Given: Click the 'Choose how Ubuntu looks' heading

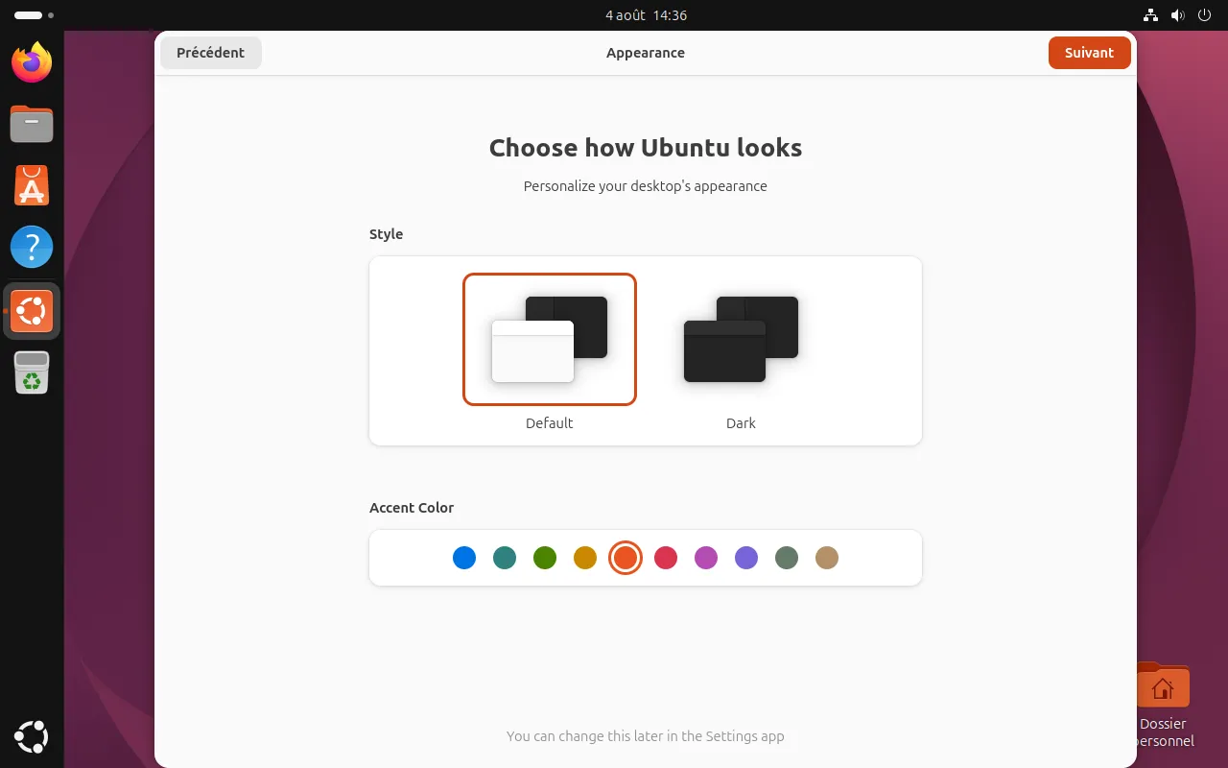Looking at the screenshot, I should (646, 148).
